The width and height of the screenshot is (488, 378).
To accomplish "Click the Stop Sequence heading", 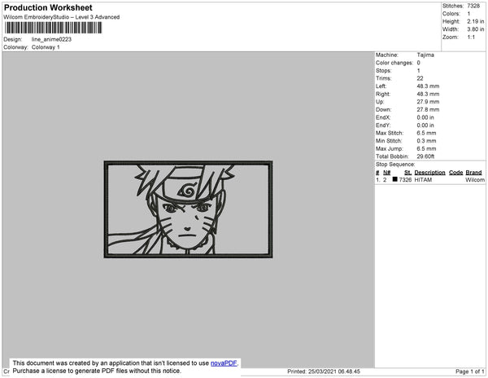I will click(395, 165).
